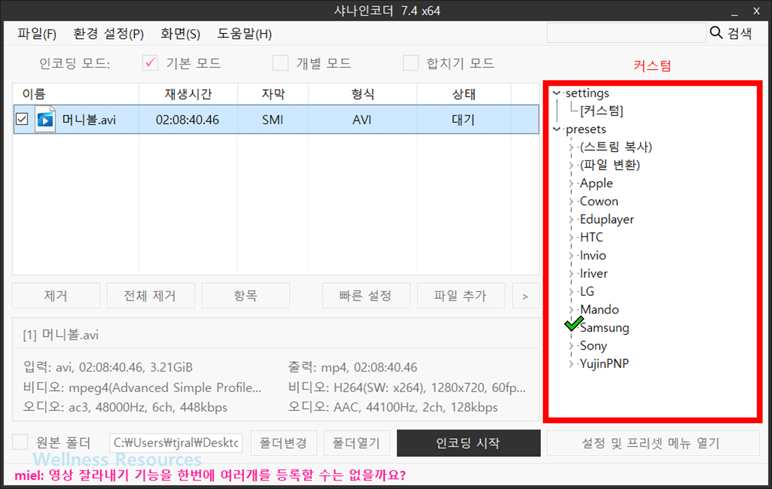Click the 머니볼.avi video file icon

(x=45, y=119)
